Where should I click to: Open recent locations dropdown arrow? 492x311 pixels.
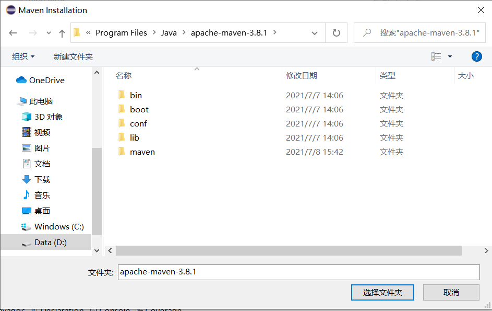point(49,33)
